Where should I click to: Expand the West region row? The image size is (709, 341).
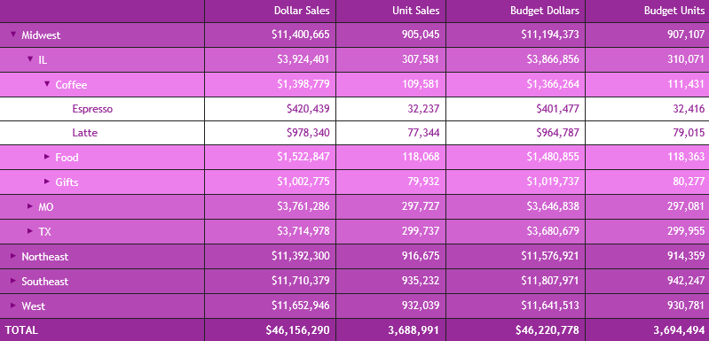pos(13,306)
